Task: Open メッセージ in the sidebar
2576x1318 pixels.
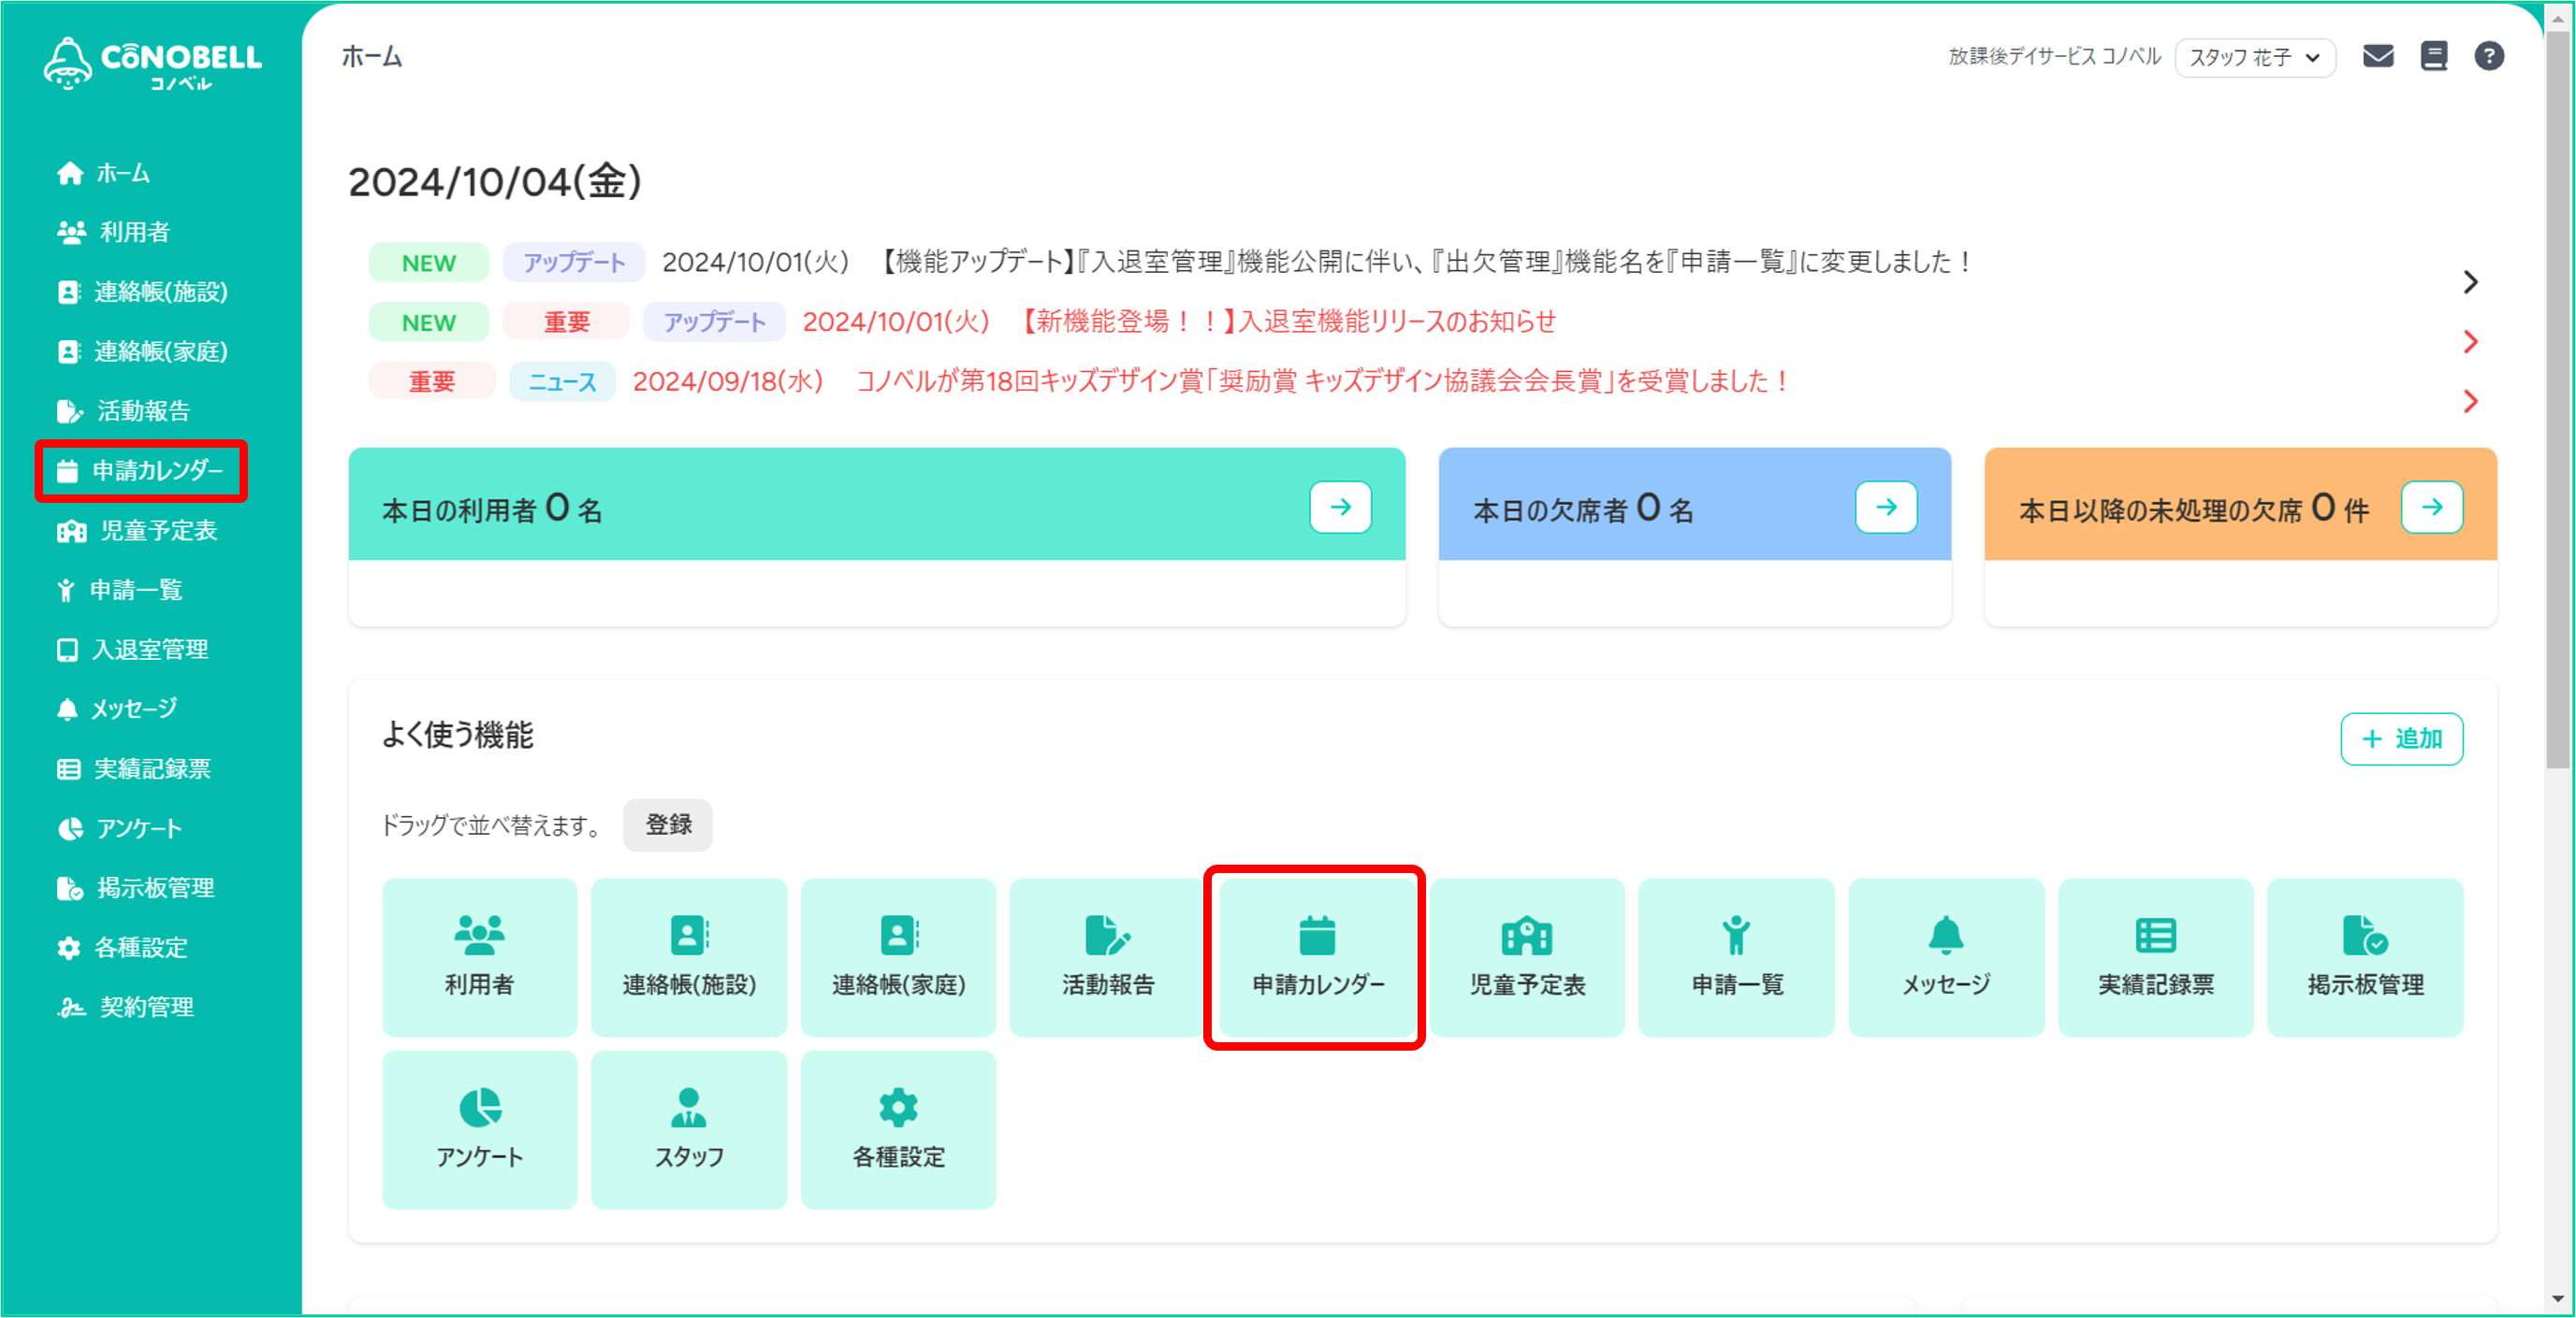Action: click(x=117, y=709)
